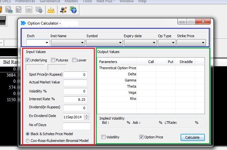The height and width of the screenshot is (150, 227).
Task: Click the gray switch toolbar icon
Action: (x=29, y=10)
